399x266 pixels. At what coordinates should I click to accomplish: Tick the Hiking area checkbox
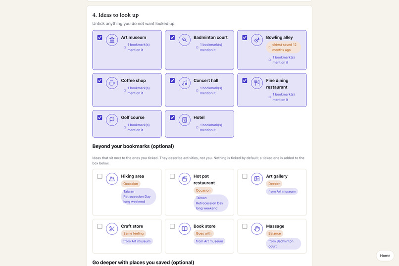100,176
